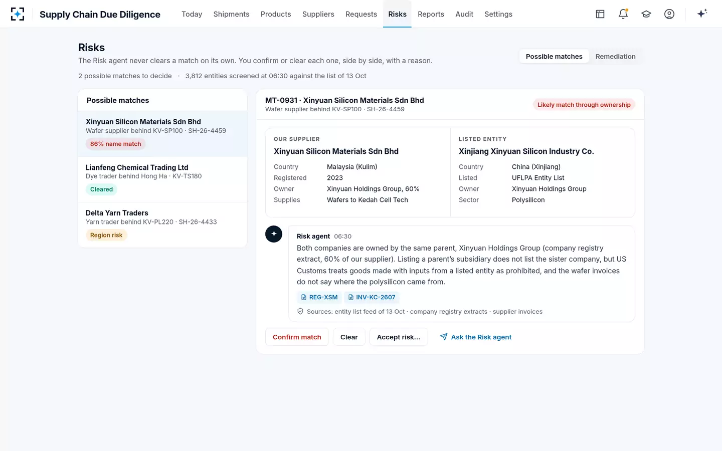Click the Confirm match button
The height and width of the screenshot is (451, 722).
point(297,337)
